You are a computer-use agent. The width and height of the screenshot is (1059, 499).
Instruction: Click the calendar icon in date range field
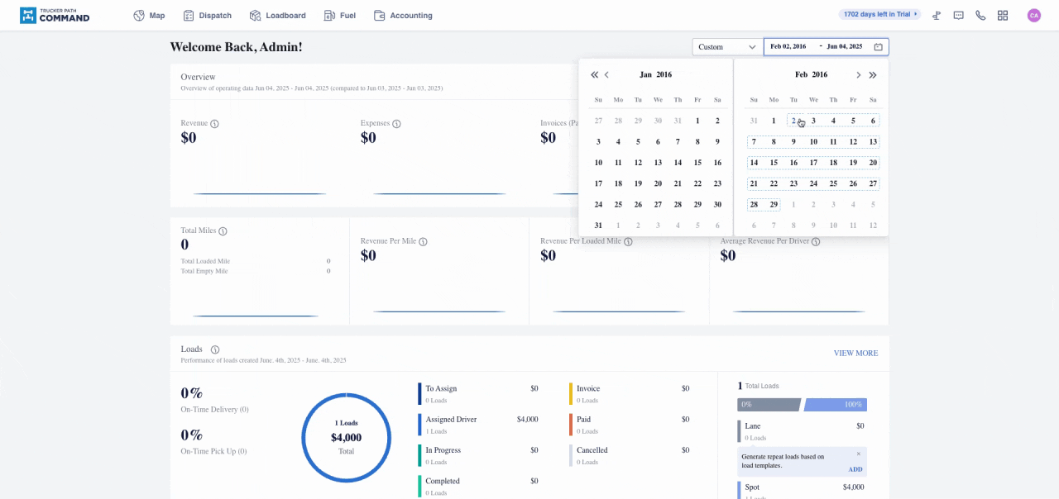(878, 47)
